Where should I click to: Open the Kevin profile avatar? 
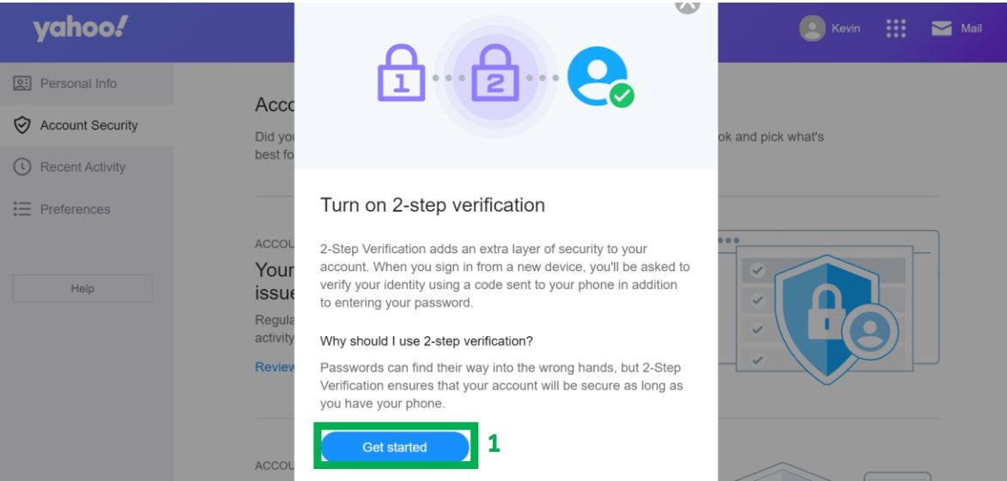pos(812,28)
